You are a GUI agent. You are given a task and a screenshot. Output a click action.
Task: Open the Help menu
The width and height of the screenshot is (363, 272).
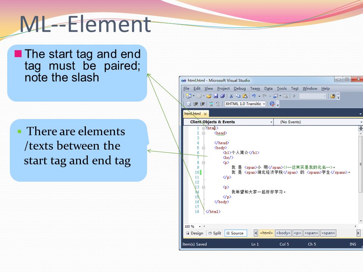[x=325, y=88]
